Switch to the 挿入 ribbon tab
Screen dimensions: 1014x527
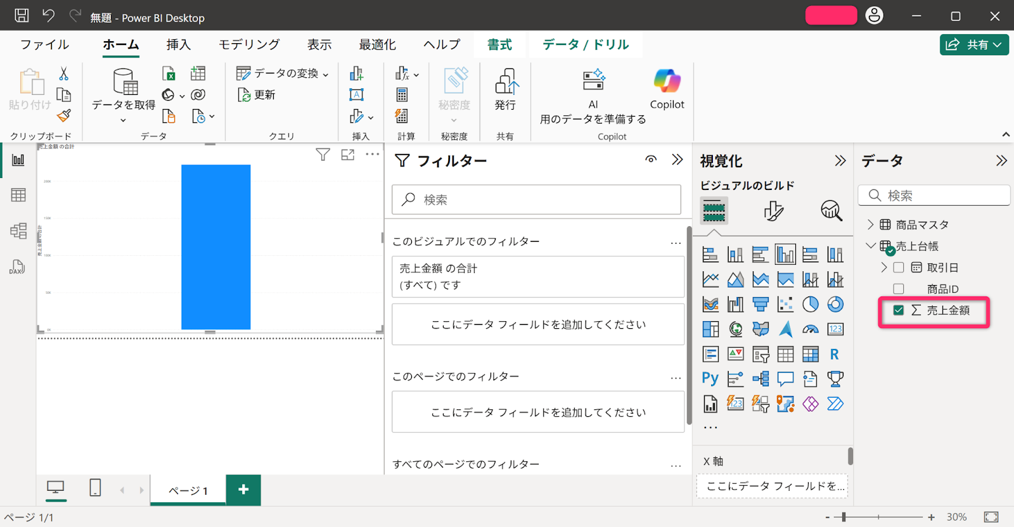(x=178, y=44)
